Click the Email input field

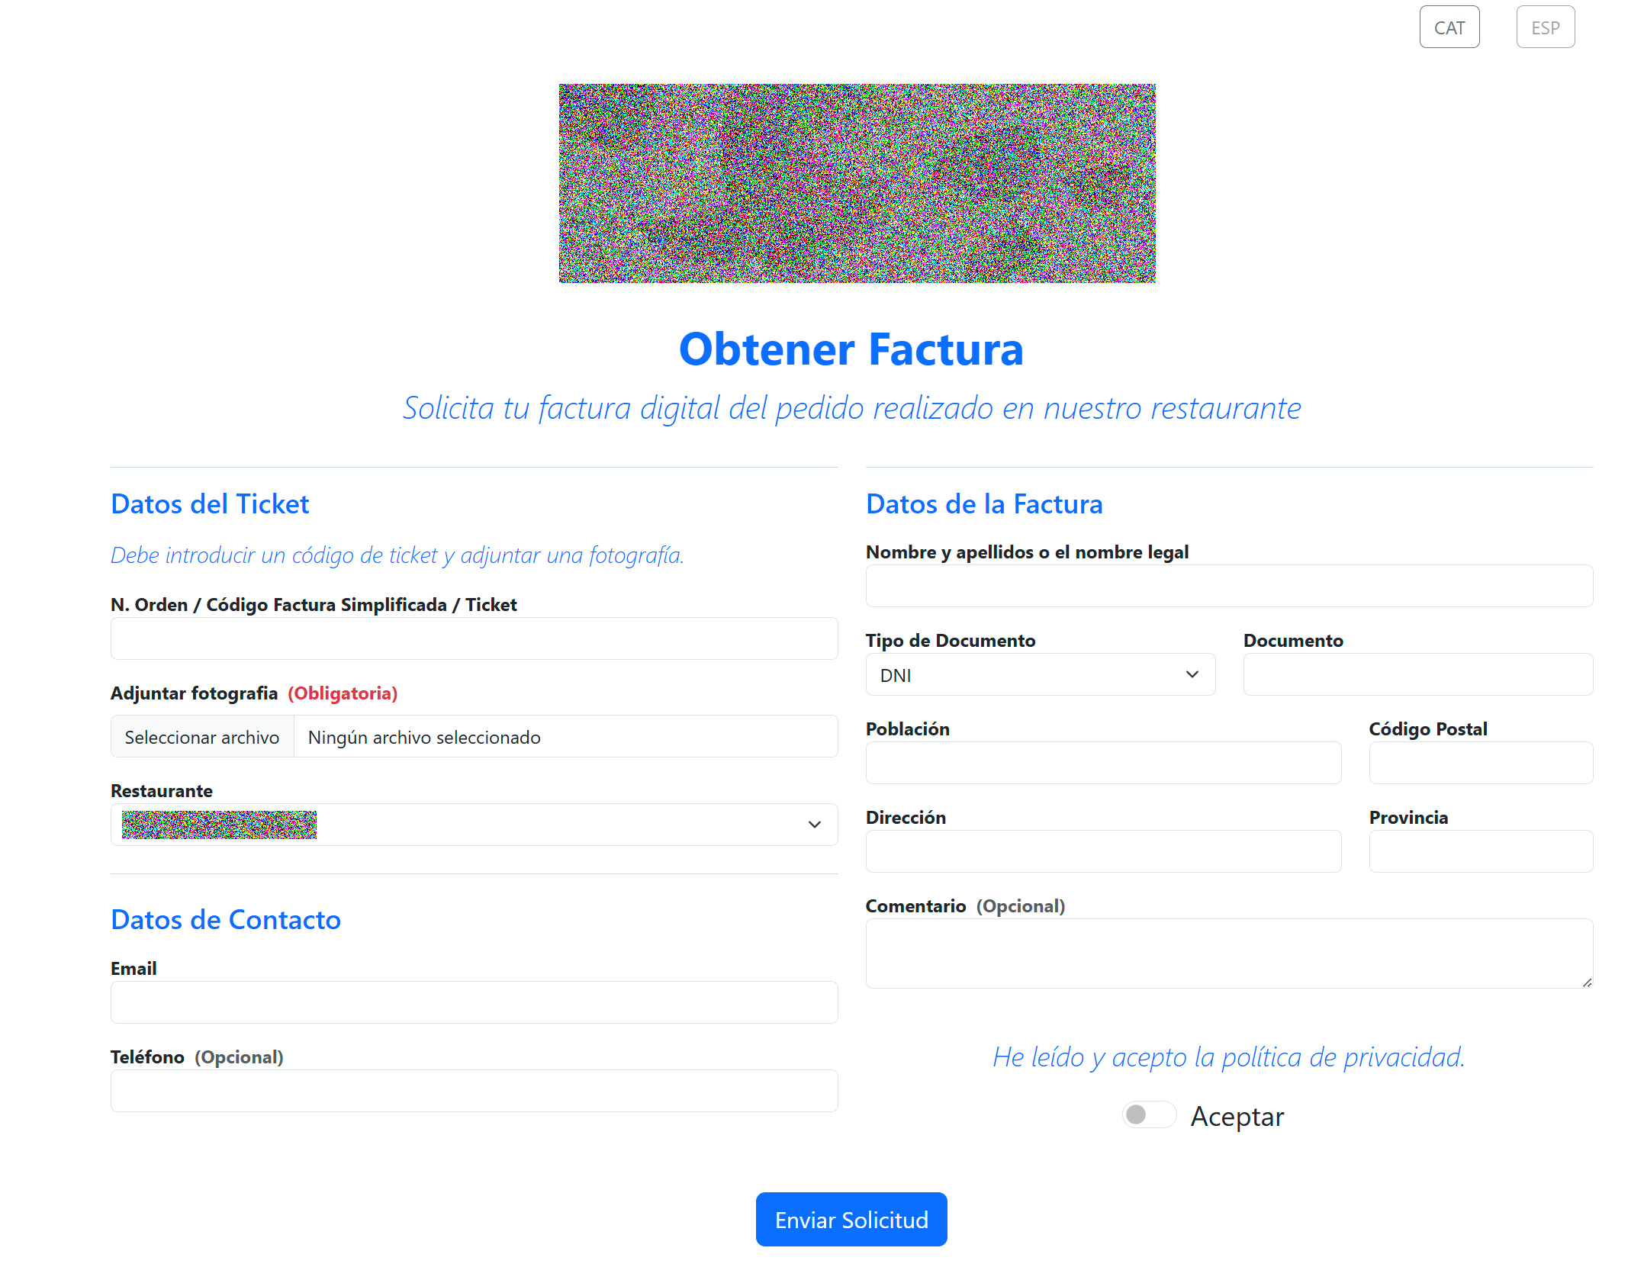click(473, 1002)
